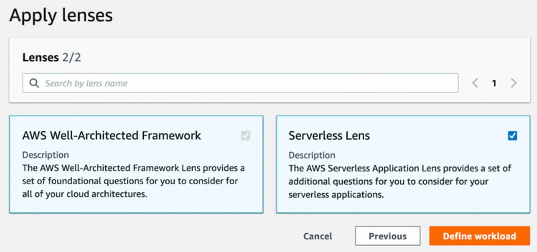
Task: Click the orange Define workload button
Action: 479,236
